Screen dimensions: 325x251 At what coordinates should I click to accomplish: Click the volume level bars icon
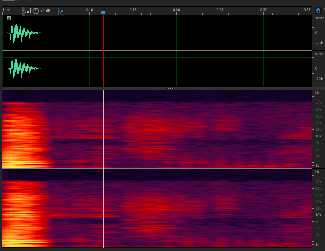click(x=28, y=11)
